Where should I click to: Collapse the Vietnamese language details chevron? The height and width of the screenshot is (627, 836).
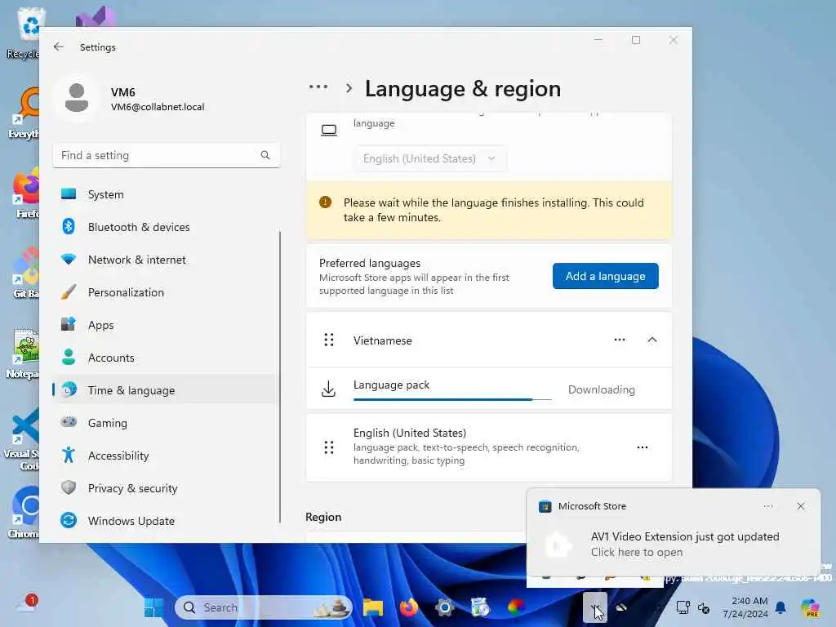coord(652,340)
